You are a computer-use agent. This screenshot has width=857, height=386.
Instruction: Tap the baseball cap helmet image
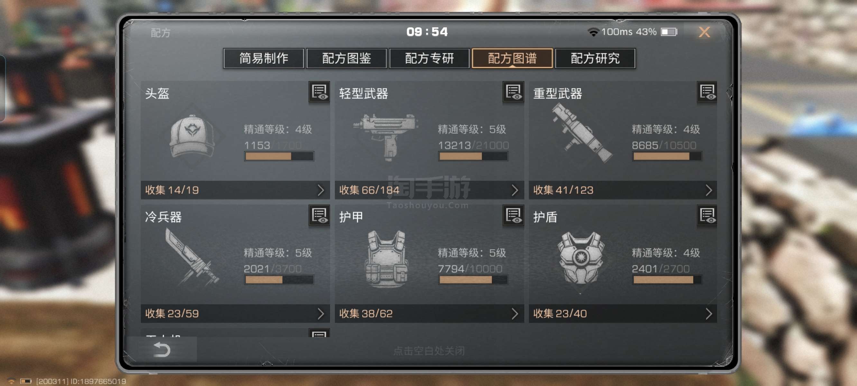tap(192, 136)
